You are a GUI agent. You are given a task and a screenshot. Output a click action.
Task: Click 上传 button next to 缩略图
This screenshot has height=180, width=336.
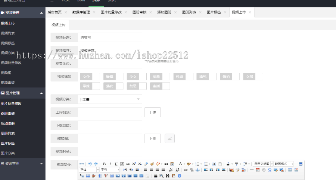tap(153, 139)
